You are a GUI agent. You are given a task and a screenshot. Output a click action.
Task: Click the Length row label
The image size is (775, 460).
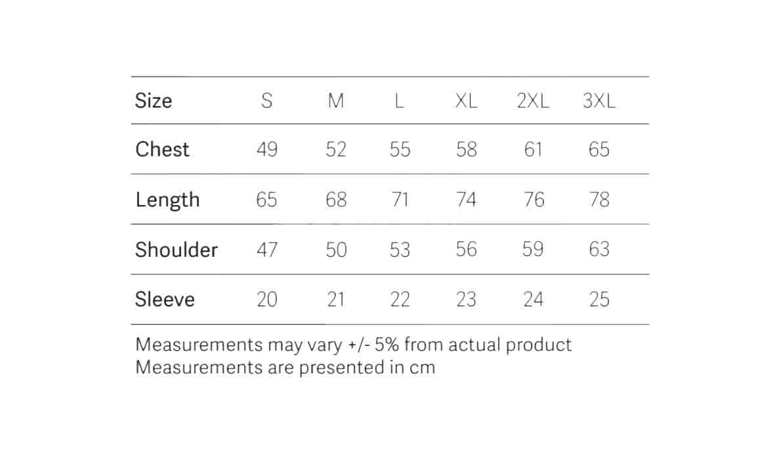167,201
